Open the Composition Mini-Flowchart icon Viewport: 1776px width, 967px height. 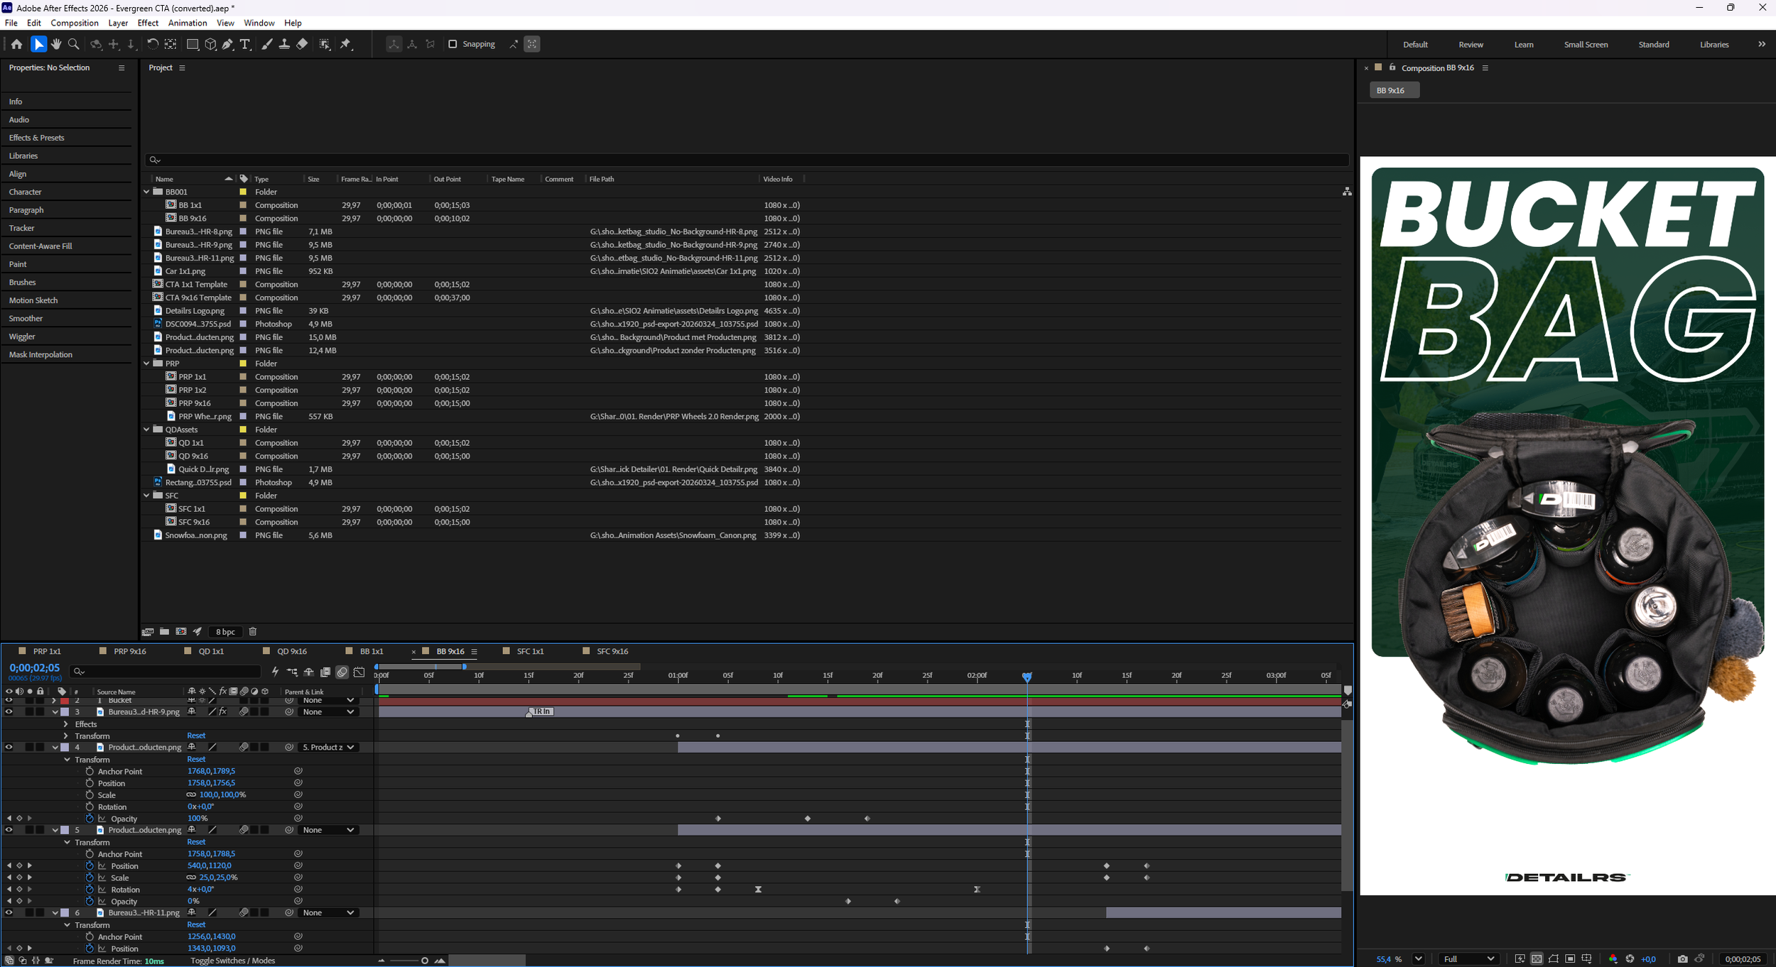tap(292, 672)
